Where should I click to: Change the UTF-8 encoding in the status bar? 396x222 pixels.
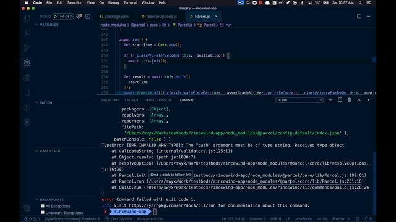pos(275,219)
